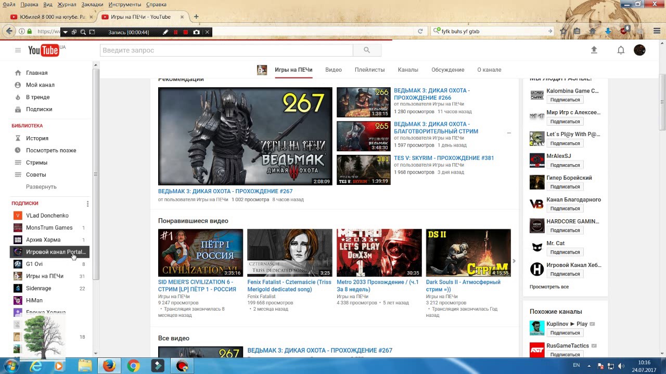The image size is (666, 374).
Task: Click the Firefox search box
Action: point(493,31)
